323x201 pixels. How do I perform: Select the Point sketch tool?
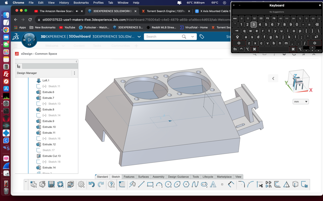(x=222, y=184)
